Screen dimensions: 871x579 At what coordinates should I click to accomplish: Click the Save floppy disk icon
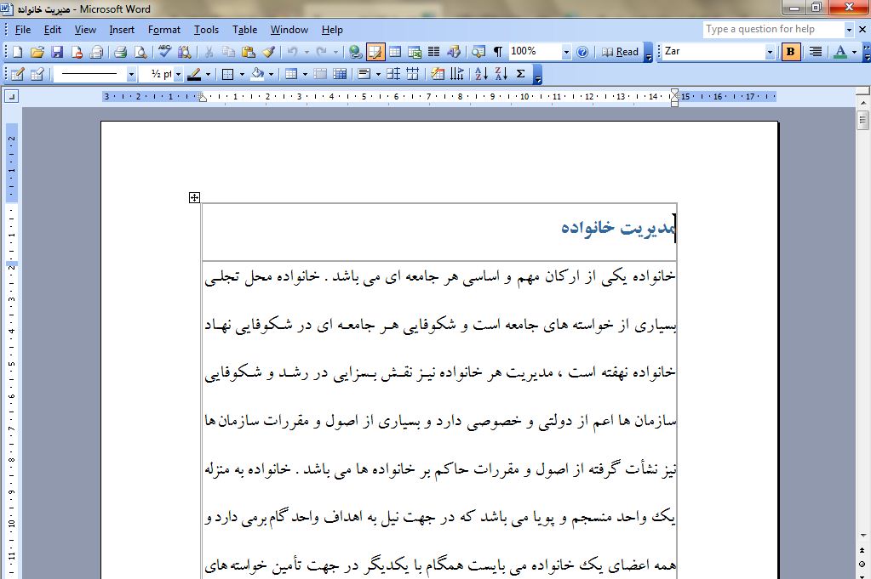pyautogui.click(x=57, y=52)
